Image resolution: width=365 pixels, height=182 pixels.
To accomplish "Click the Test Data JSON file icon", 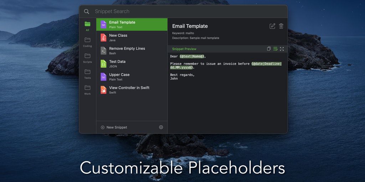I will 103,64.
